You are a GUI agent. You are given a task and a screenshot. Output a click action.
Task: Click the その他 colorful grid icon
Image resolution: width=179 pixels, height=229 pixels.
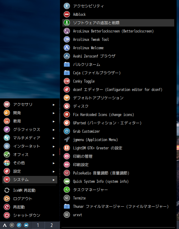pyautogui.click(x=7, y=163)
